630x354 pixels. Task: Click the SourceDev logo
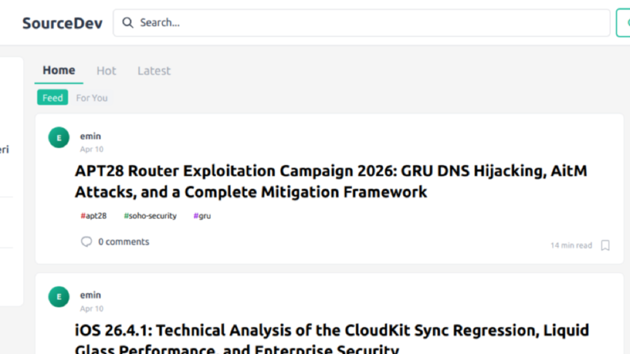tap(62, 23)
